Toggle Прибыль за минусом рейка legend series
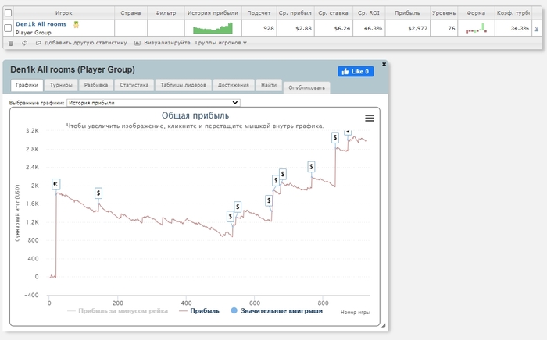Screen dimensions: 547x340 click(117, 311)
